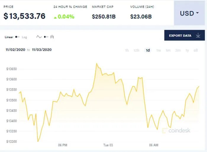Click the coindesk watermark logo
Screen dimensions: 207x152
coord(176,131)
